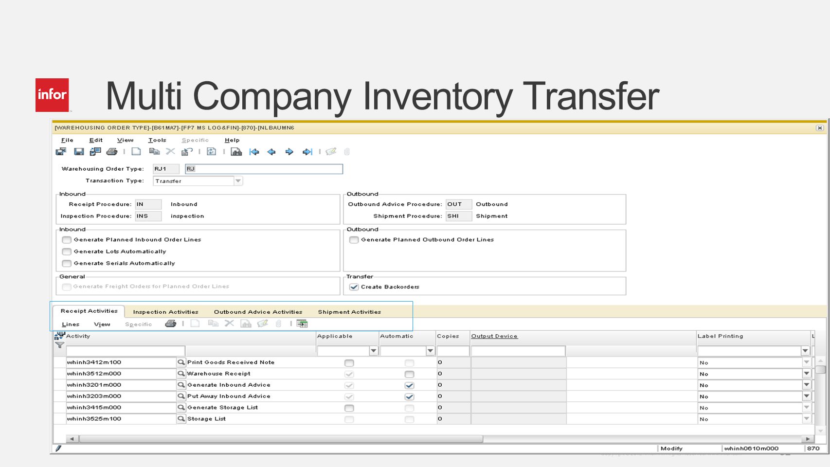Open the File menu
The width and height of the screenshot is (830, 467).
pyautogui.click(x=67, y=140)
